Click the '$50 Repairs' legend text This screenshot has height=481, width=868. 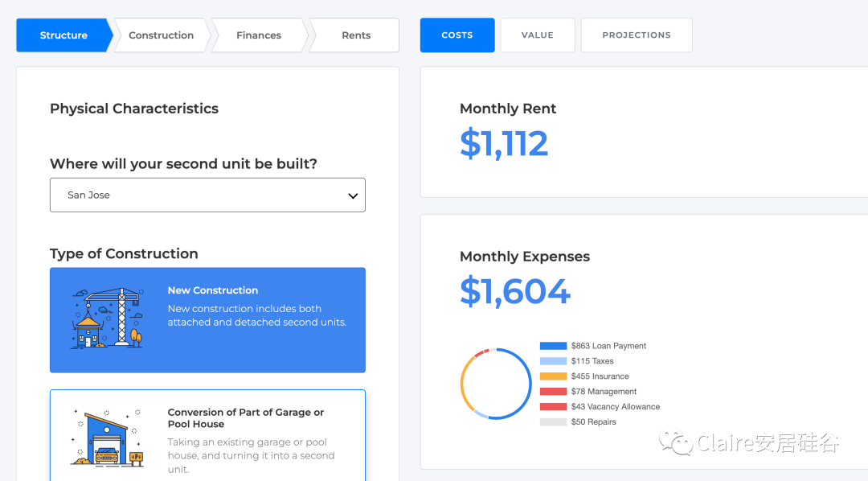(x=593, y=421)
